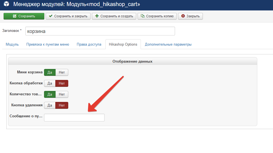The width and height of the screenshot is (273, 153).
Task: Click the Закрыть button
Action: point(190,16)
